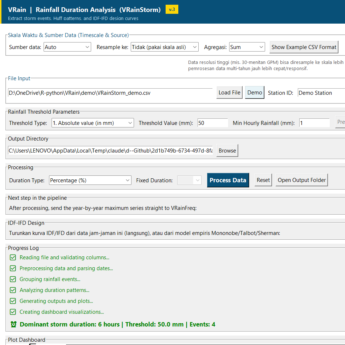Screen dimensions: 345x345
Task: Click checkmark beside Preprocessing data and parsing dates
Action: pyautogui.click(x=13, y=268)
